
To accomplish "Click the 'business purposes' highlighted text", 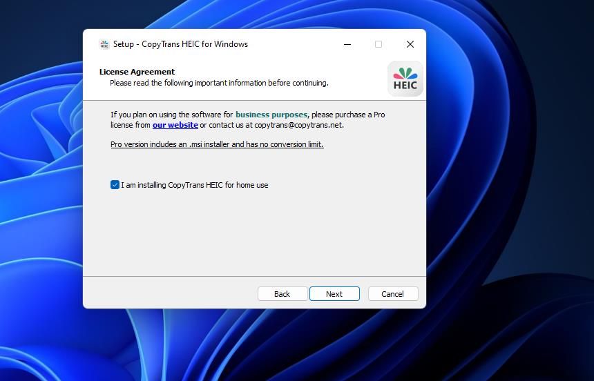I will point(272,115).
